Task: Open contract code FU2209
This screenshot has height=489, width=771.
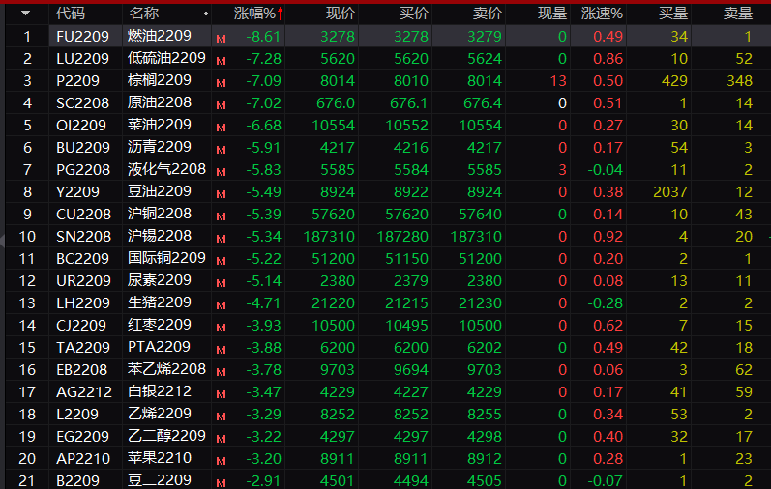Action: point(82,37)
